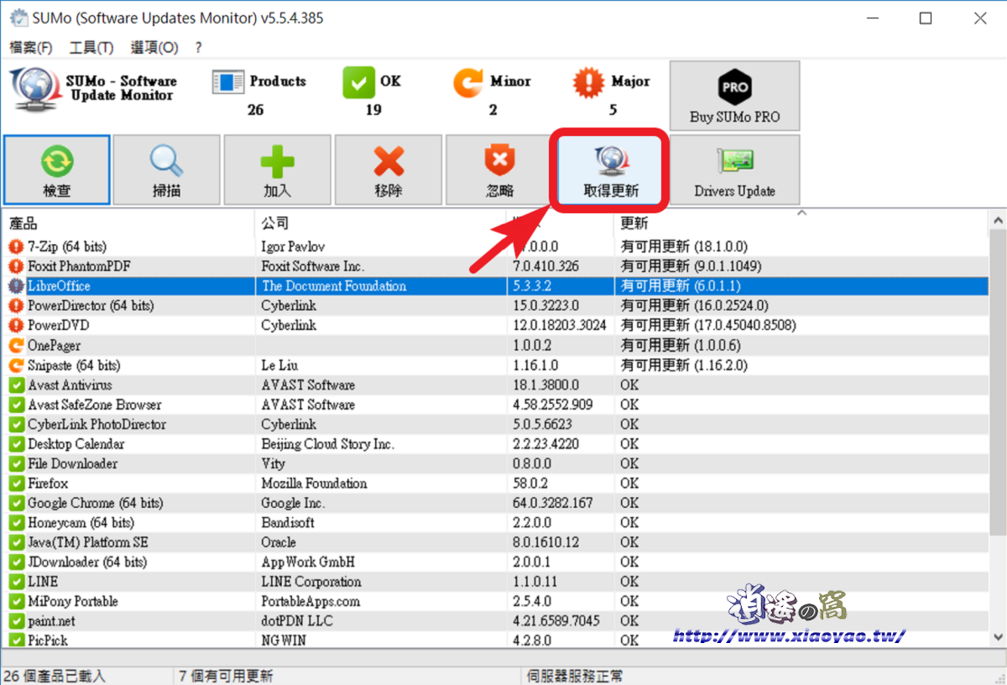Click the green check beside paint.net
This screenshot has width=1007, height=685.
pos(16,621)
